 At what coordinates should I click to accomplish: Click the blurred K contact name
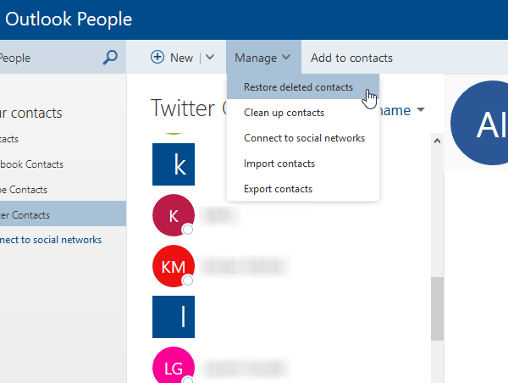(219, 215)
